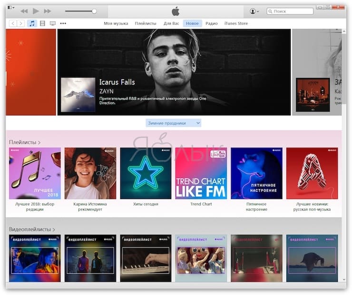Click the Icarus Falls title
This screenshot has width=352, height=295.
(x=117, y=82)
